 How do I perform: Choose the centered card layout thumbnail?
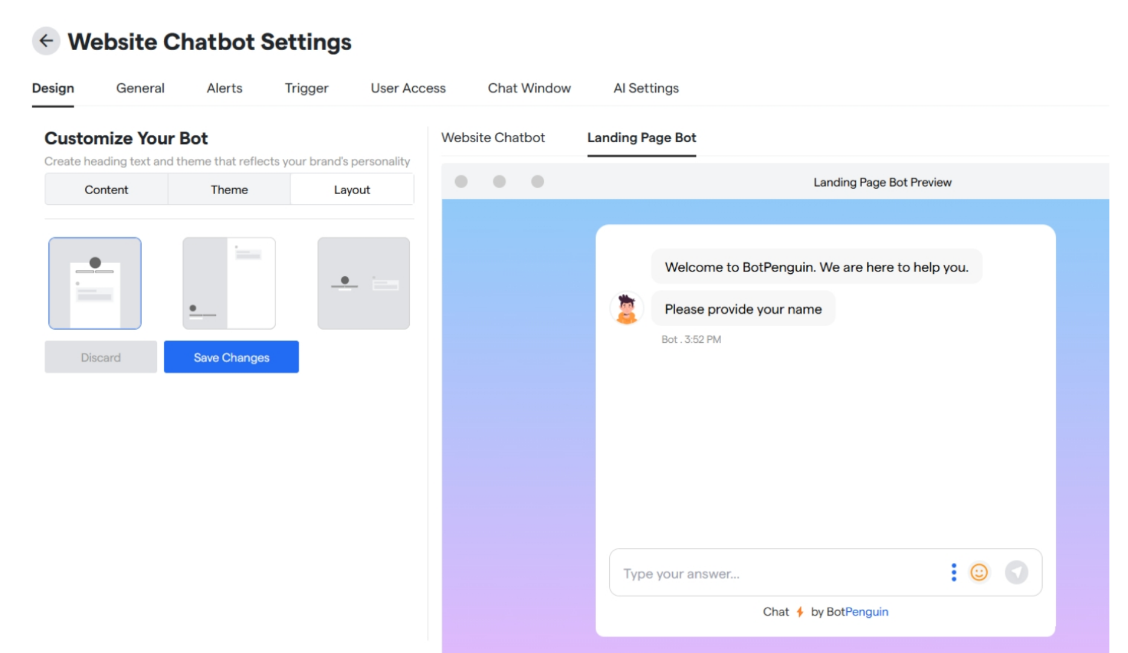[95, 283]
